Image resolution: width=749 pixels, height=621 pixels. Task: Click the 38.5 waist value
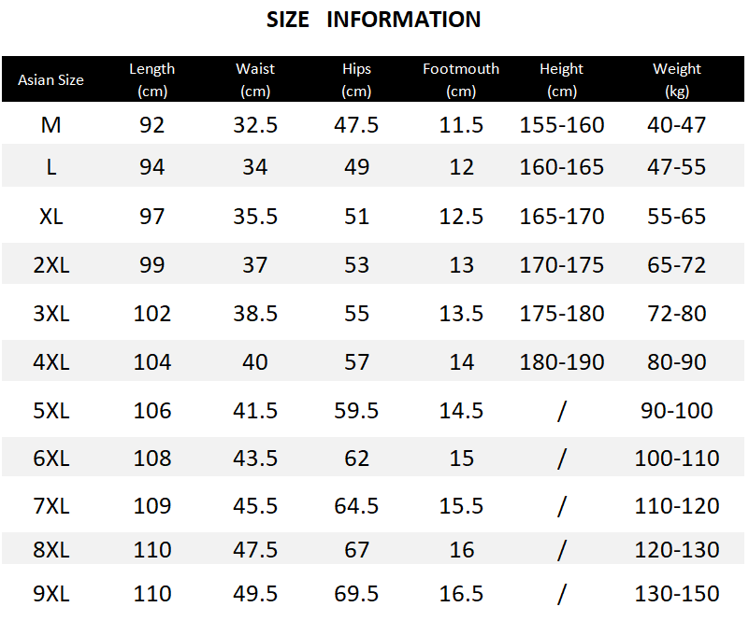pos(255,314)
